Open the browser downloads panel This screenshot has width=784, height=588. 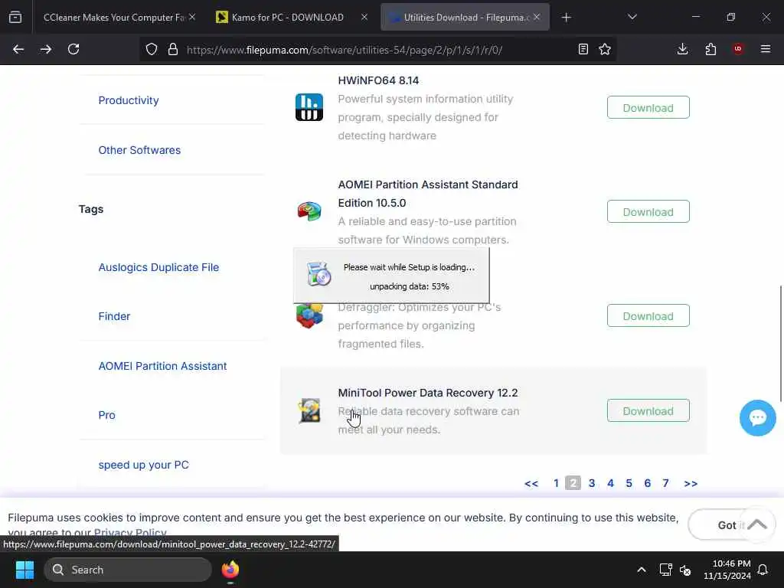pyautogui.click(x=682, y=49)
